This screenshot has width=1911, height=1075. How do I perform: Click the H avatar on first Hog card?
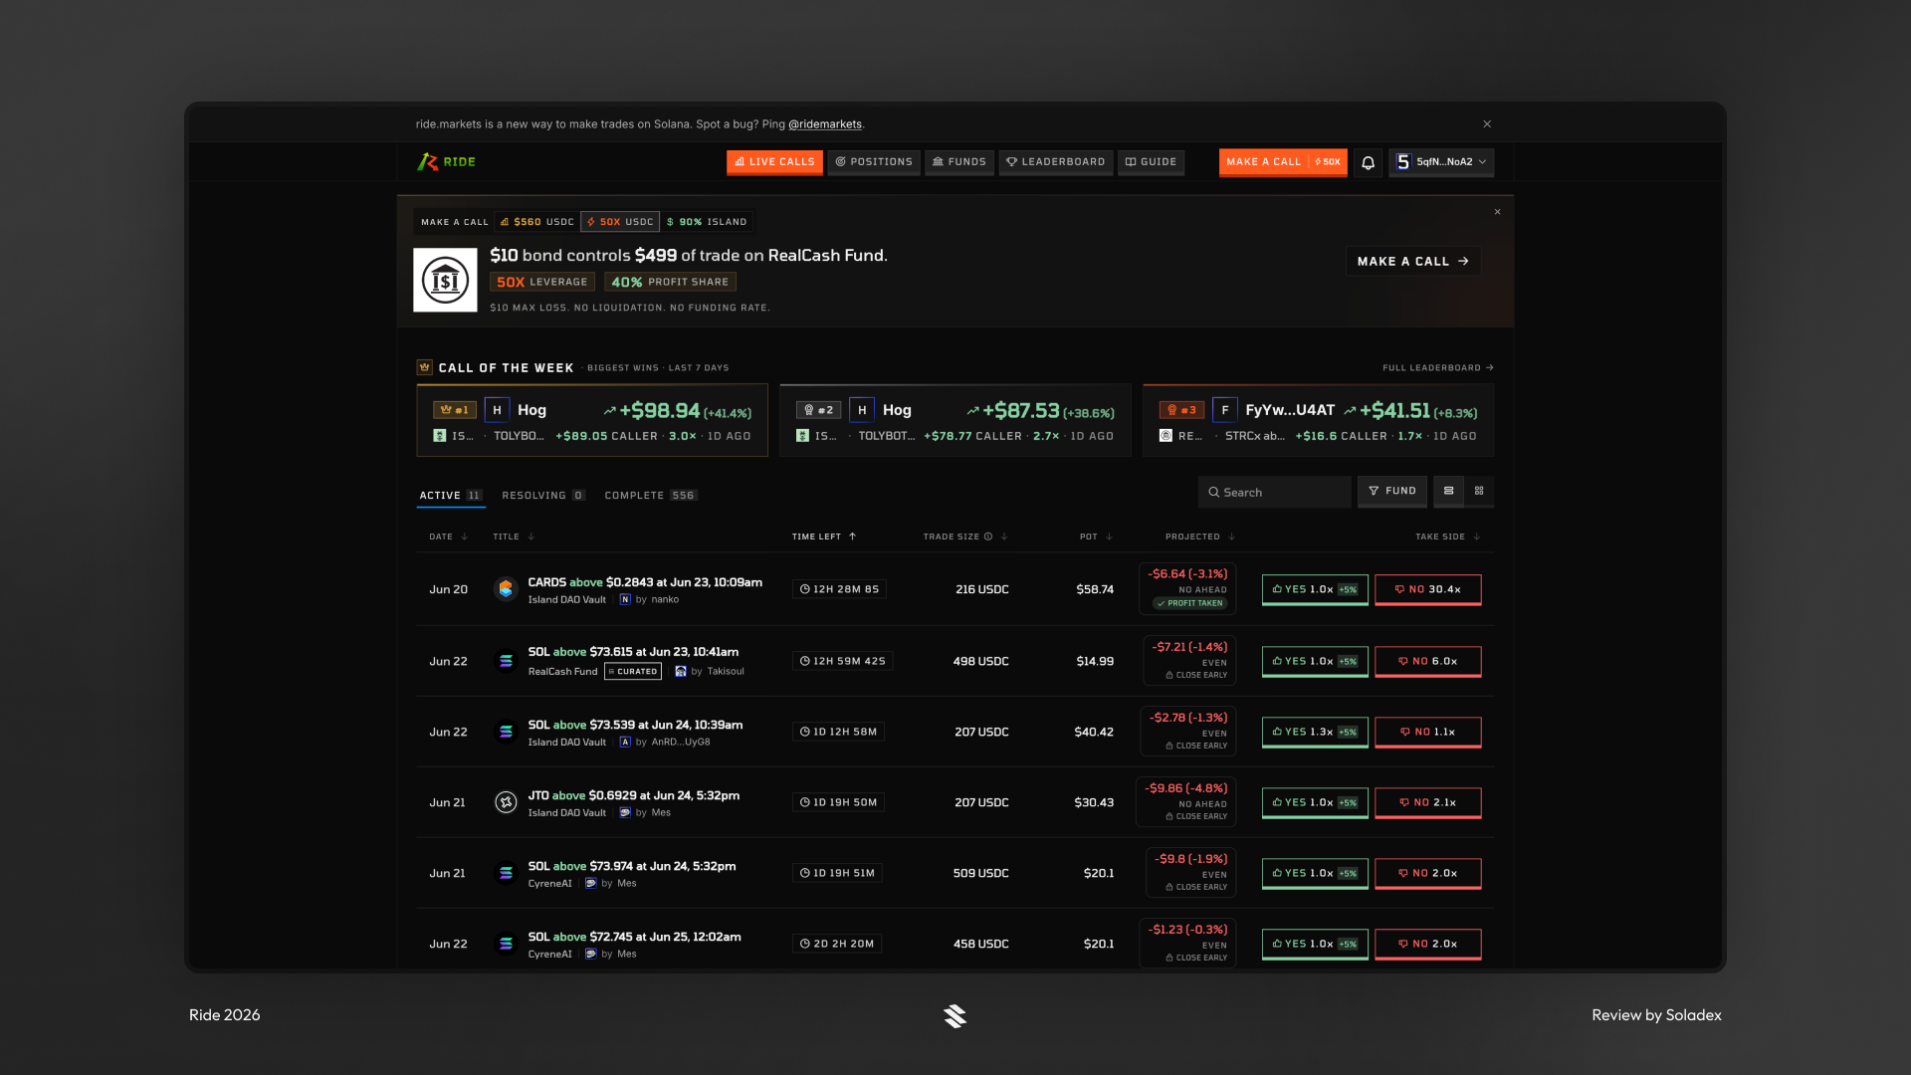point(497,410)
